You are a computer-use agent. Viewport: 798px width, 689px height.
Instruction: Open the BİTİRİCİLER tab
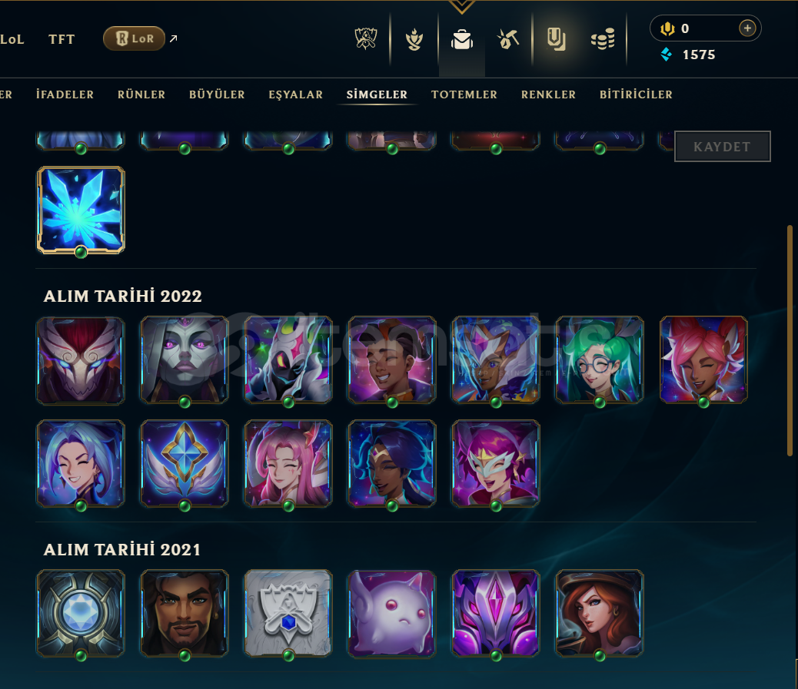click(636, 94)
